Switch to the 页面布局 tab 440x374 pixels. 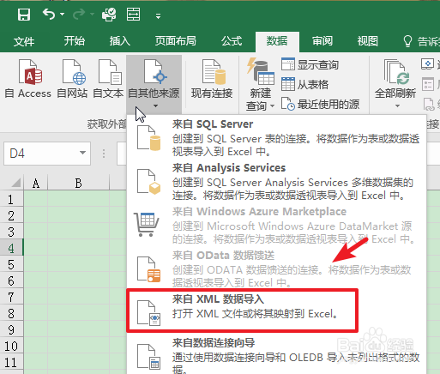tap(176, 41)
